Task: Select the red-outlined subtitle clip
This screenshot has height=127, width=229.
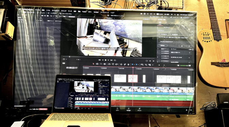Action: tap(133, 79)
